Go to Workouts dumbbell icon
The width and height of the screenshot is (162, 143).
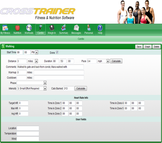coord(29,28)
